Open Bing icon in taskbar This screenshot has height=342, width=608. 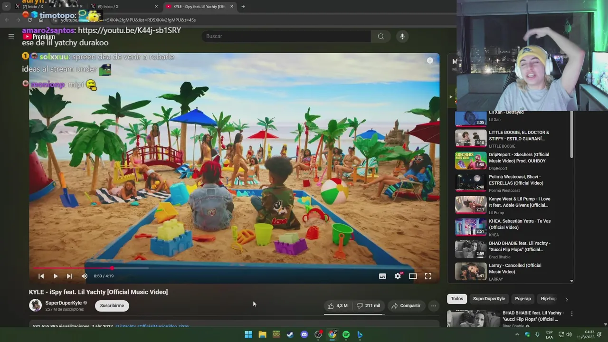point(360,334)
